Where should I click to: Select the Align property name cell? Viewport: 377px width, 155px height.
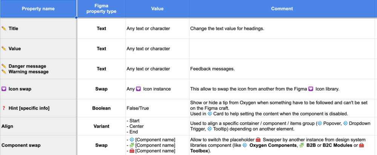coord(38,126)
